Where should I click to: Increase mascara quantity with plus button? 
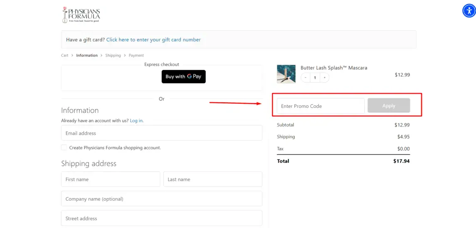325,78
